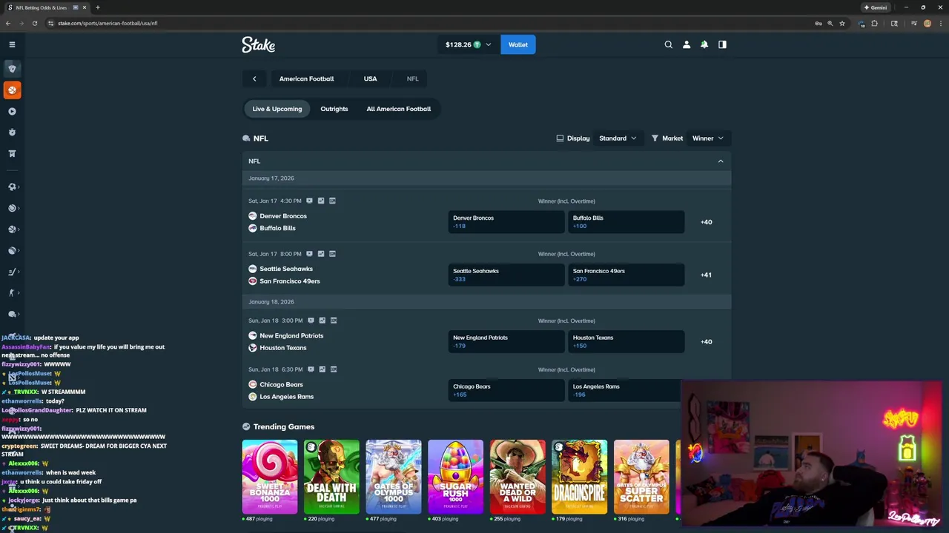Bookmark this page with the star icon
The image size is (949, 533).
[841, 23]
